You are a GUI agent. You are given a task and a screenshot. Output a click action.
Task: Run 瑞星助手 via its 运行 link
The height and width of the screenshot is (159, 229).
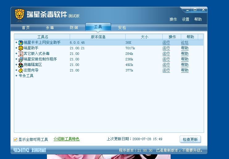166,48
